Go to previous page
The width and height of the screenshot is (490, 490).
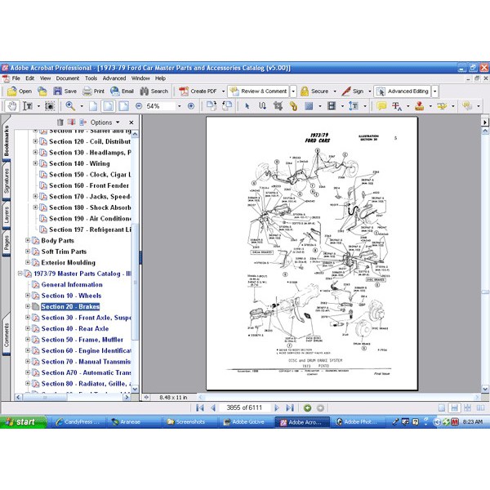(x=213, y=408)
